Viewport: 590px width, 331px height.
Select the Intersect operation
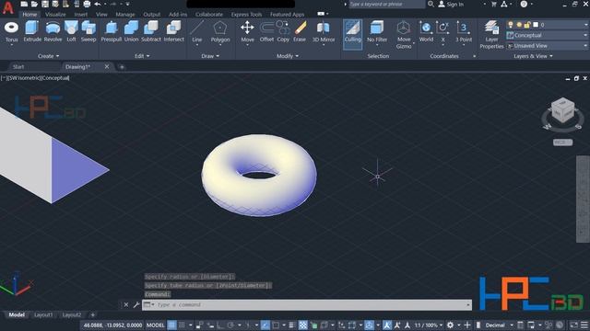(x=174, y=31)
